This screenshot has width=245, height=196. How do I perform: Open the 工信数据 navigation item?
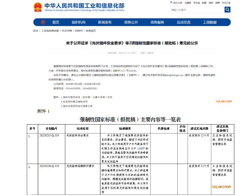tap(210, 22)
